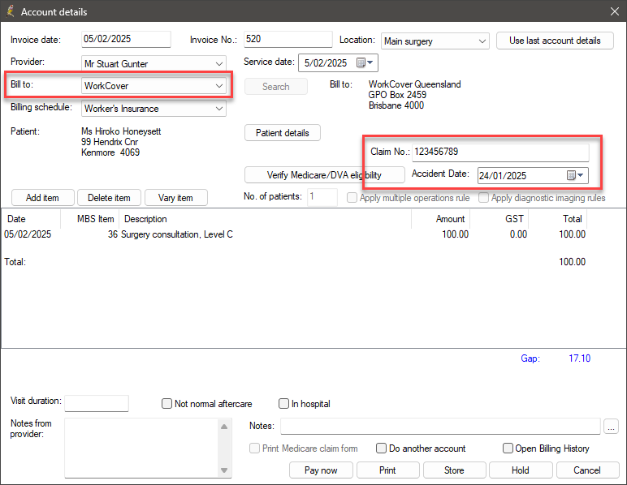The width and height of the screenshot is (627, 485).
Task: Click the MBS item number 36
Action: 112,234
